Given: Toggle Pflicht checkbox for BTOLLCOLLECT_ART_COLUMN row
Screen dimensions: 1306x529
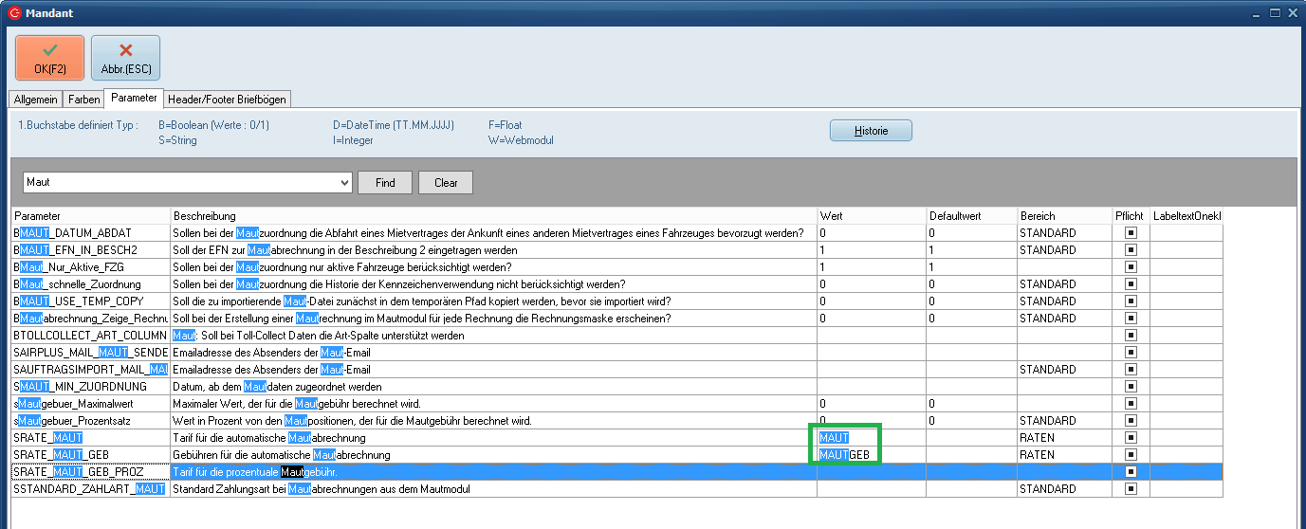Looking at the screenshot, I should click(x=1130, y=336).
